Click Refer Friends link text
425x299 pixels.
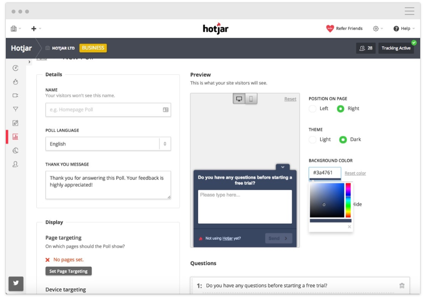click(x=349, y=28)
